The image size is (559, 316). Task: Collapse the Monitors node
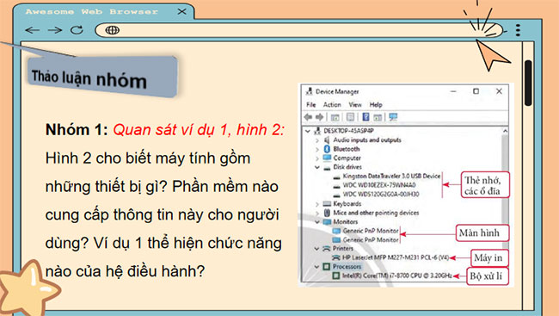coord(317,222)
